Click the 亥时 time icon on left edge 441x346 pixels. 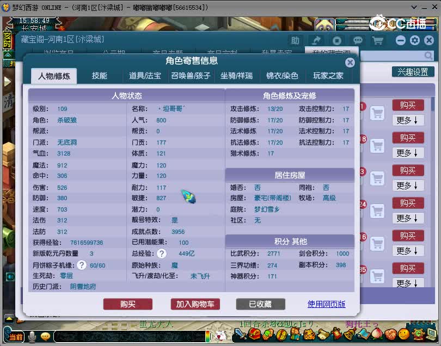7,40
